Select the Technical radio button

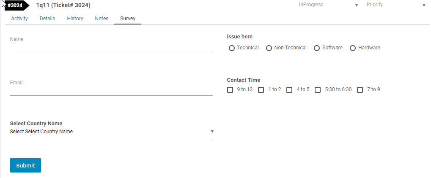(x=232, y=48)
